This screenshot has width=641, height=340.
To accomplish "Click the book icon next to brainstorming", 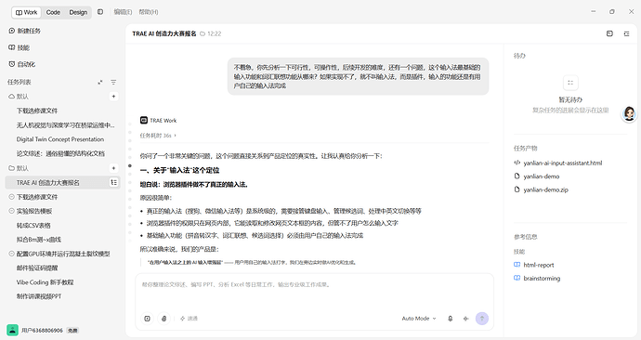I will tap(517, 278).
